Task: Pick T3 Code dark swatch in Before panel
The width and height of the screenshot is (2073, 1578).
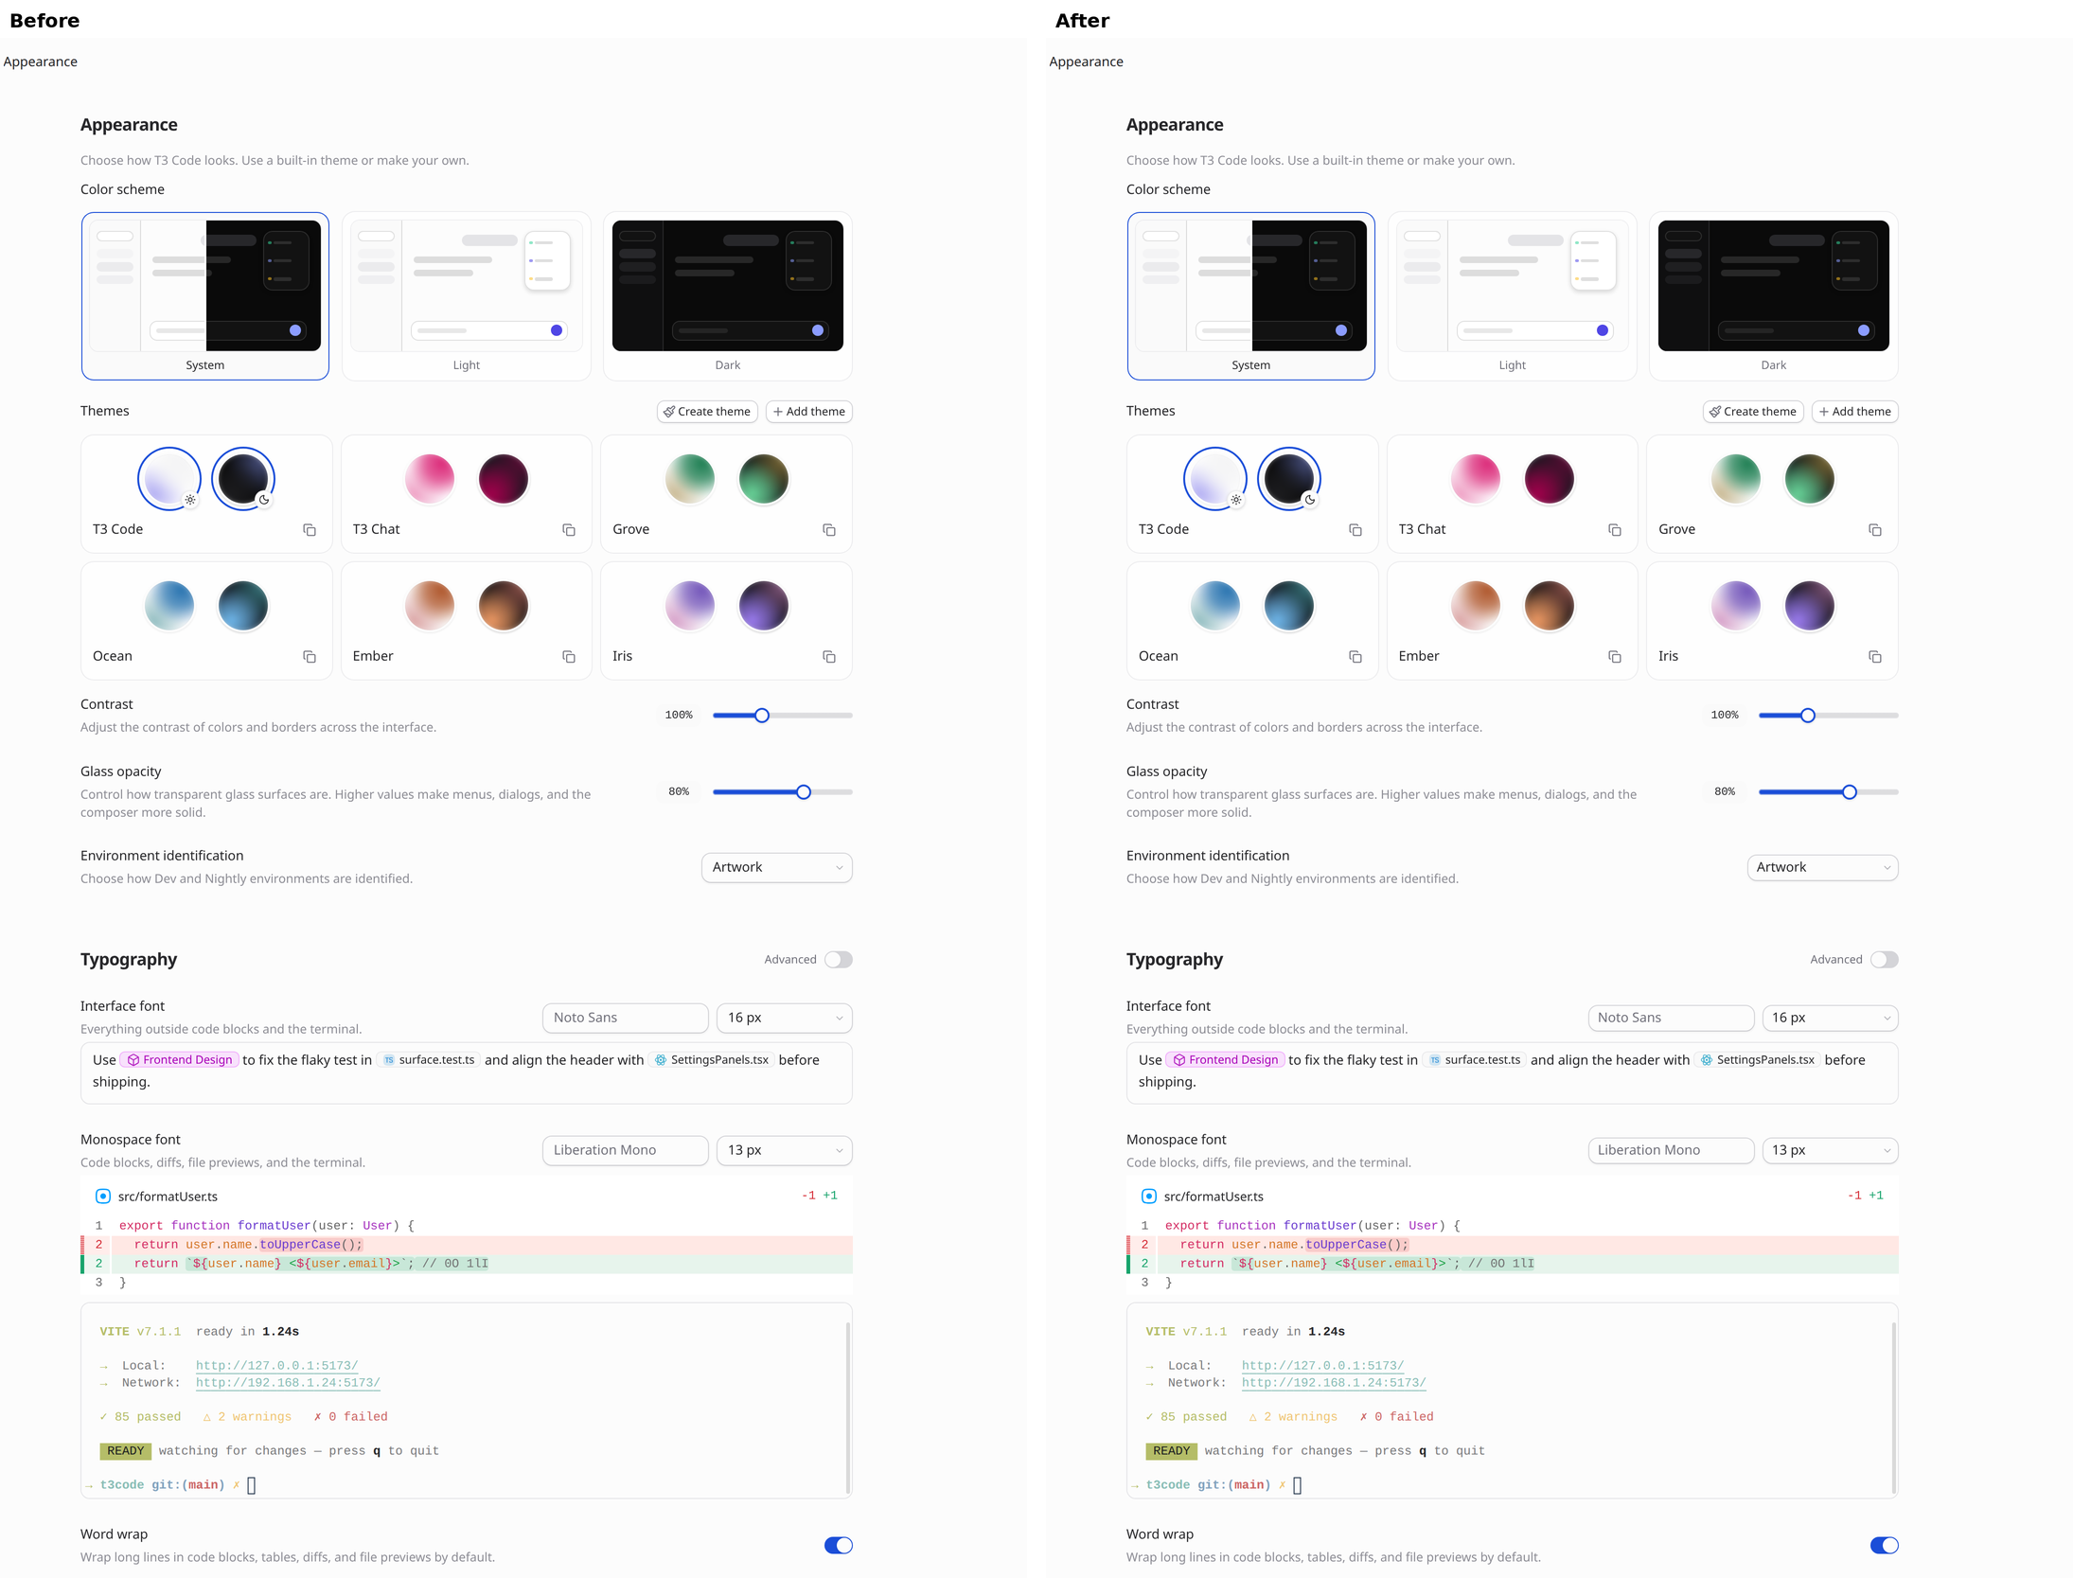Action: [x=243, y=479]
